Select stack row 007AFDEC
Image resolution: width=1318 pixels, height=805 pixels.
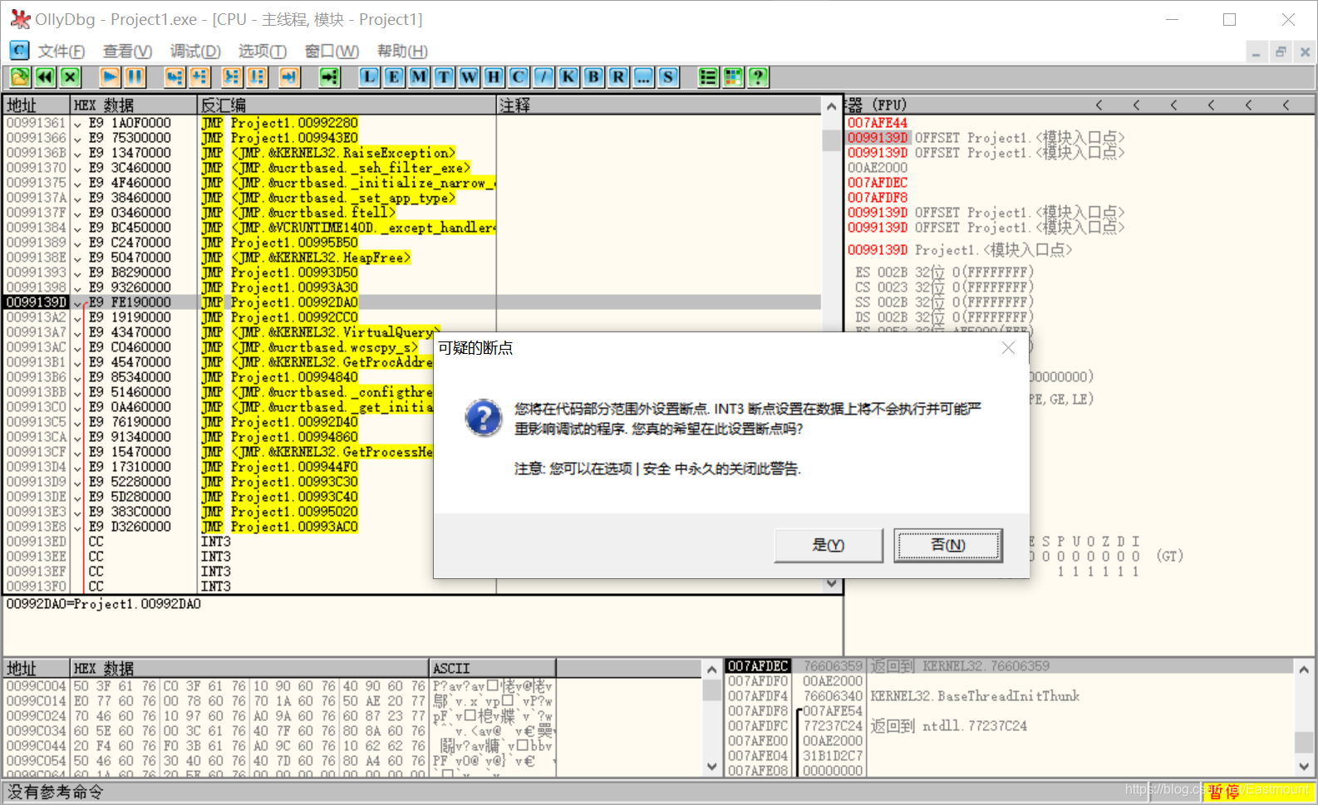click(1008, 666)
